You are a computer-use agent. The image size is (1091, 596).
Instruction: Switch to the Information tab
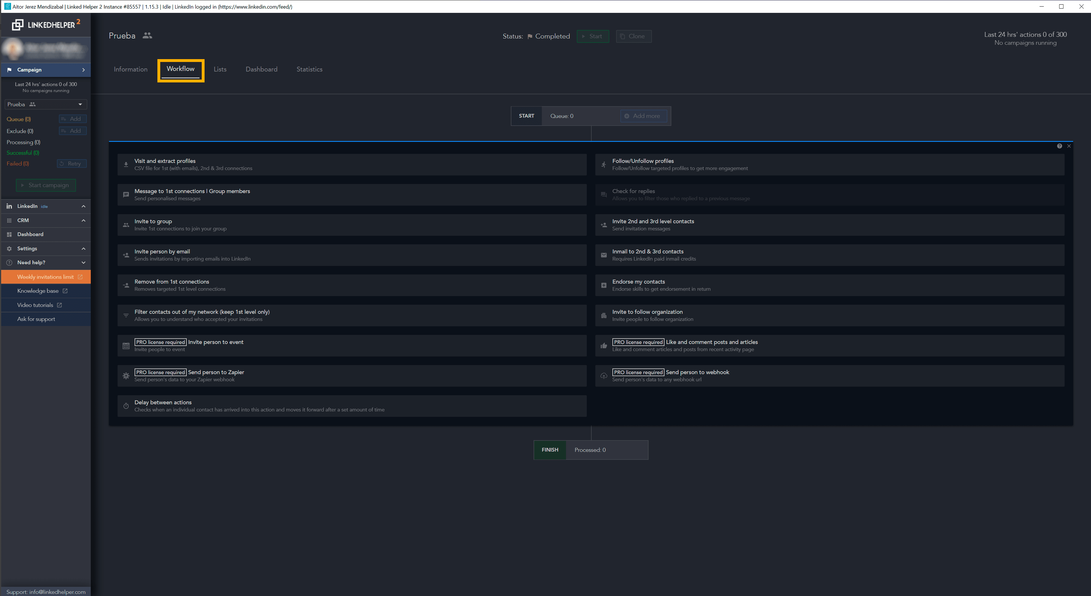(130, 69)
